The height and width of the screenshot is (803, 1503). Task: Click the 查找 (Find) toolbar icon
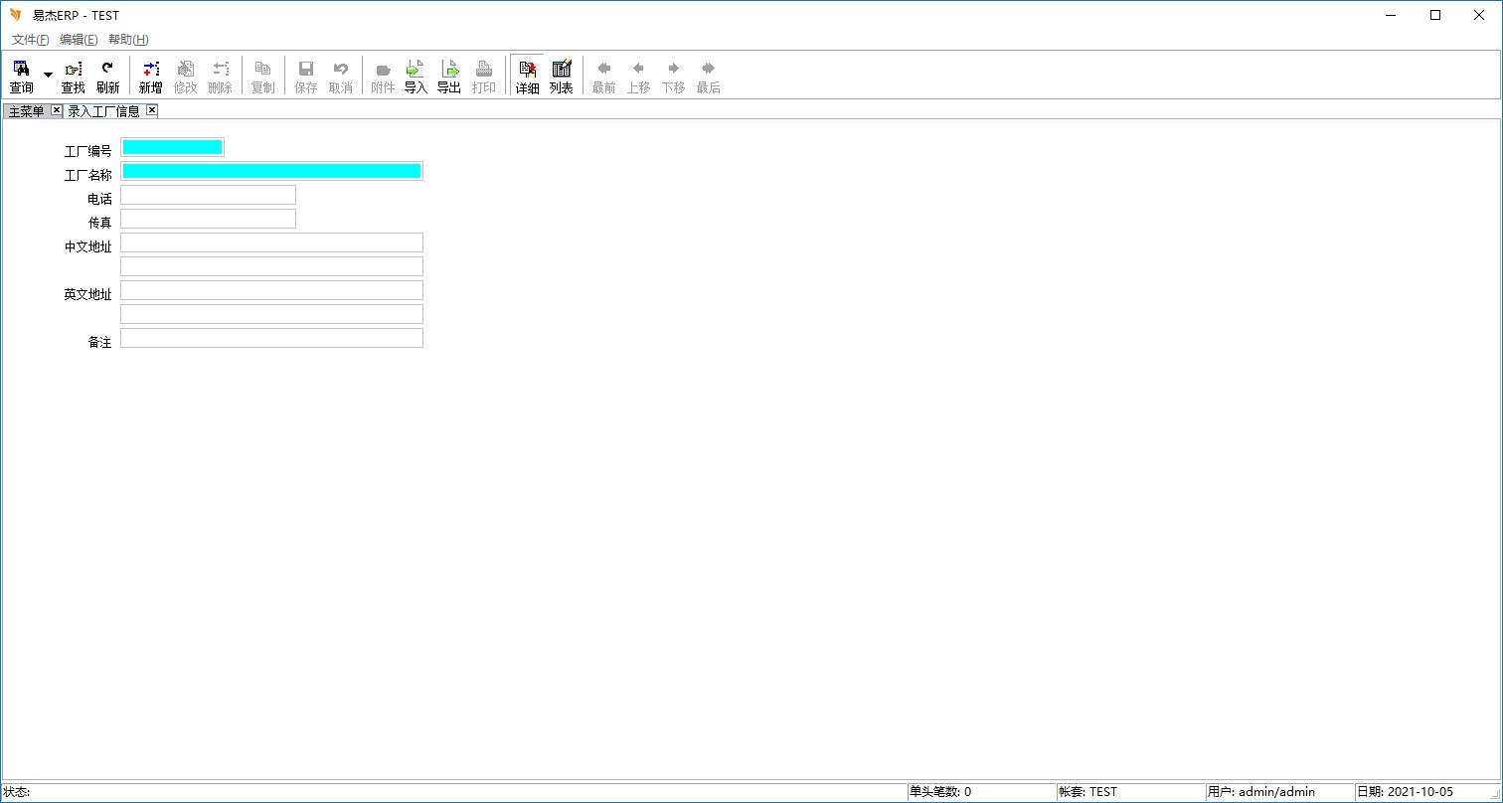coord(74,76)
